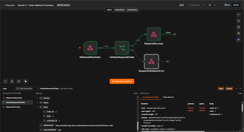Click the WebhookNewOrder node icon

pos(90,48)
